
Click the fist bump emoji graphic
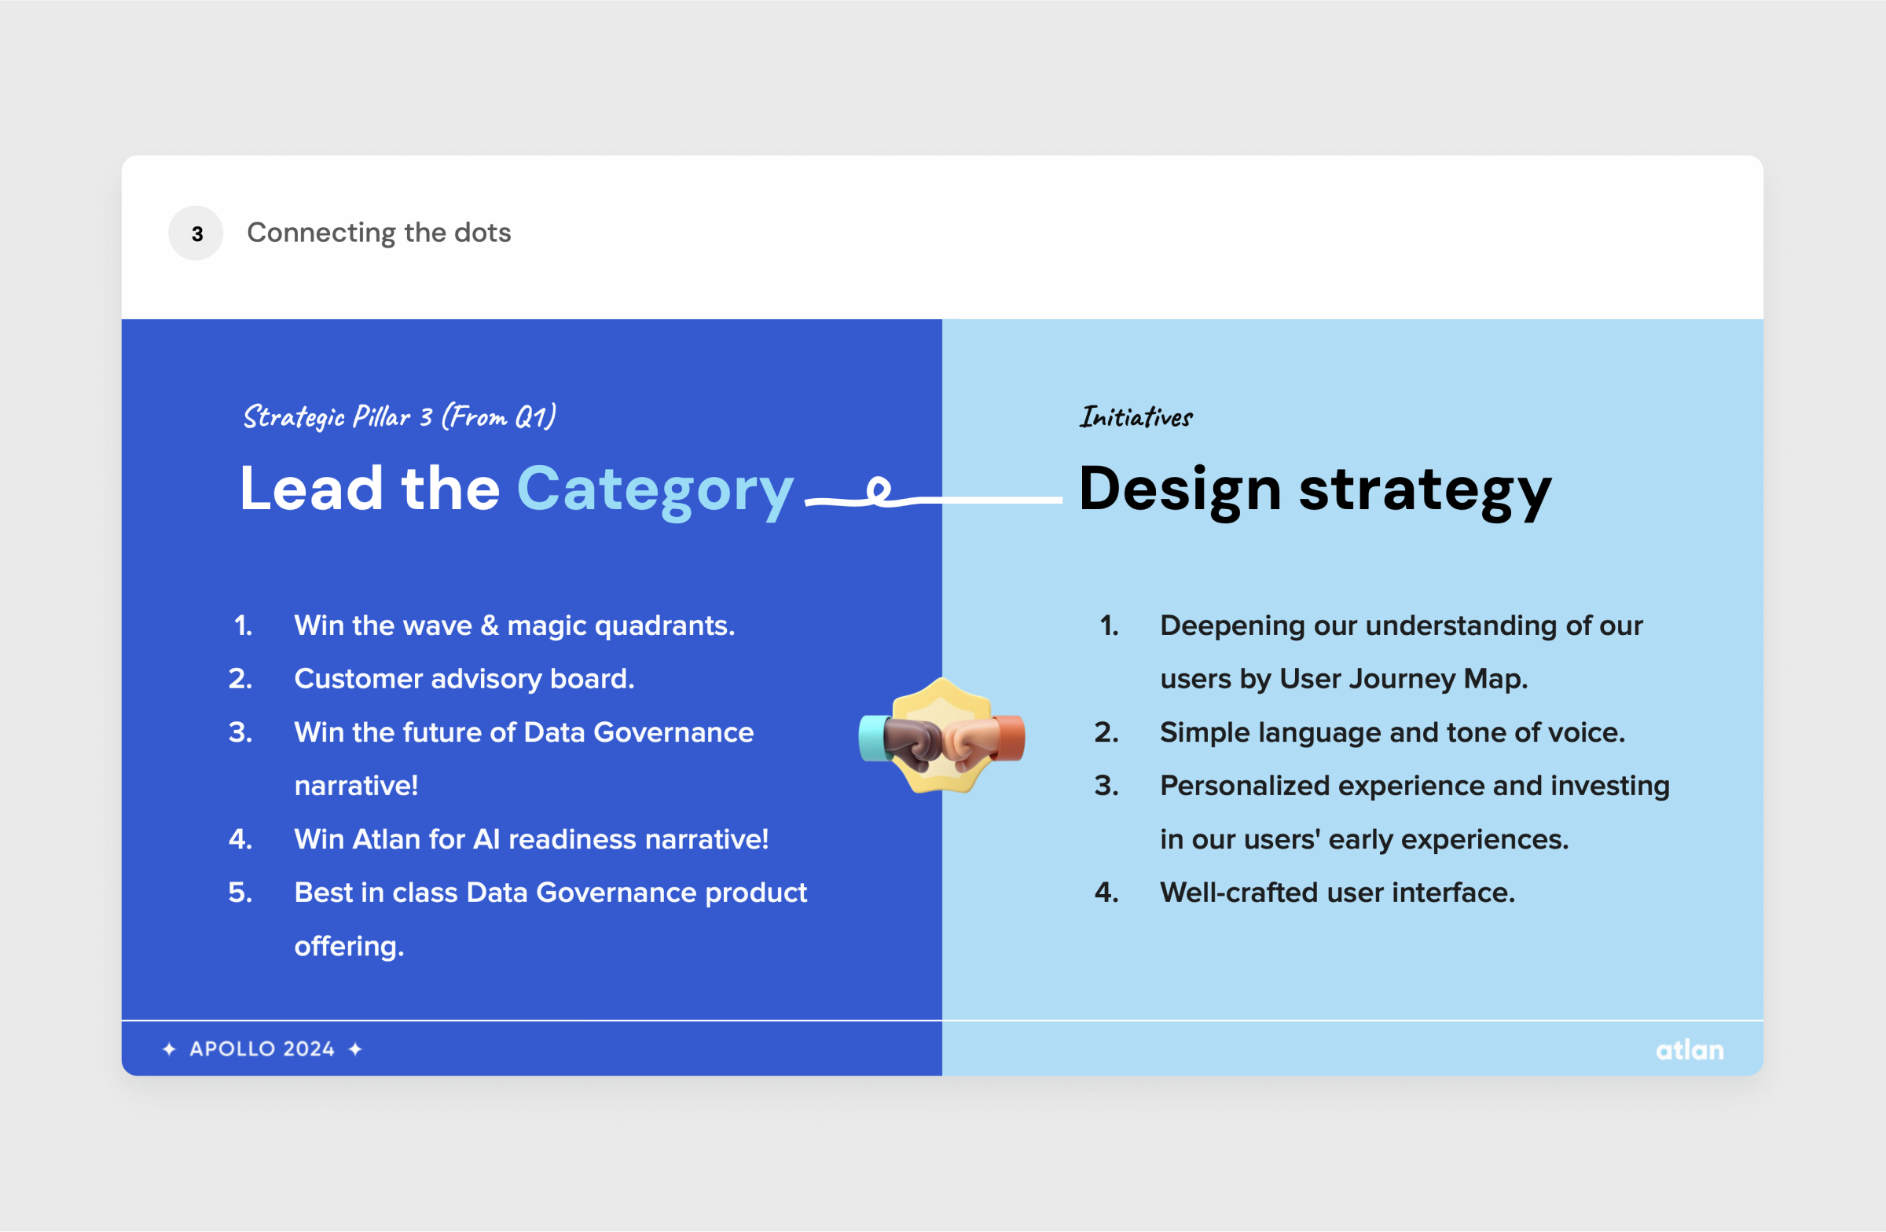941,737
